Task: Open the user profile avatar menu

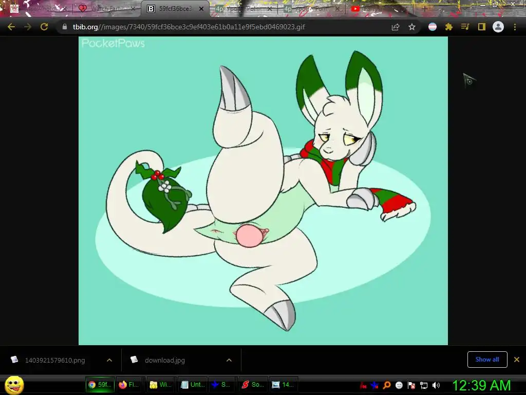Action: pos(498,27)
